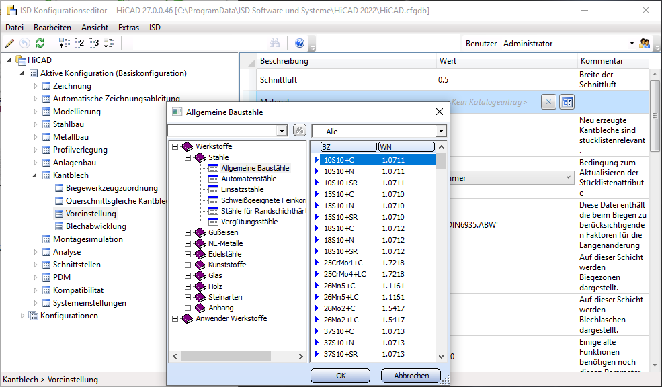This screenshot has width=662, height=387.
Task: Click the expand-to-level-2 toolbar icon
Action: click(79, 44)
